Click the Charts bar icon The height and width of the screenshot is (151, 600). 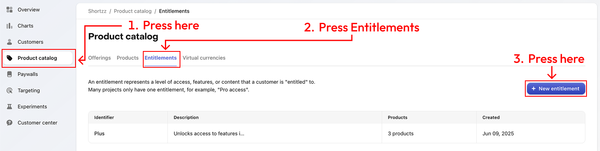pos(9,26)
